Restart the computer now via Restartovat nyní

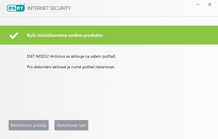click(x=71, y=125)
